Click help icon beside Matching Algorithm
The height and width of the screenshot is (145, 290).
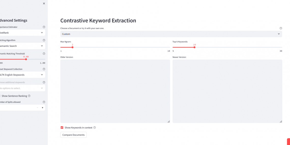[x=44, y=40]
